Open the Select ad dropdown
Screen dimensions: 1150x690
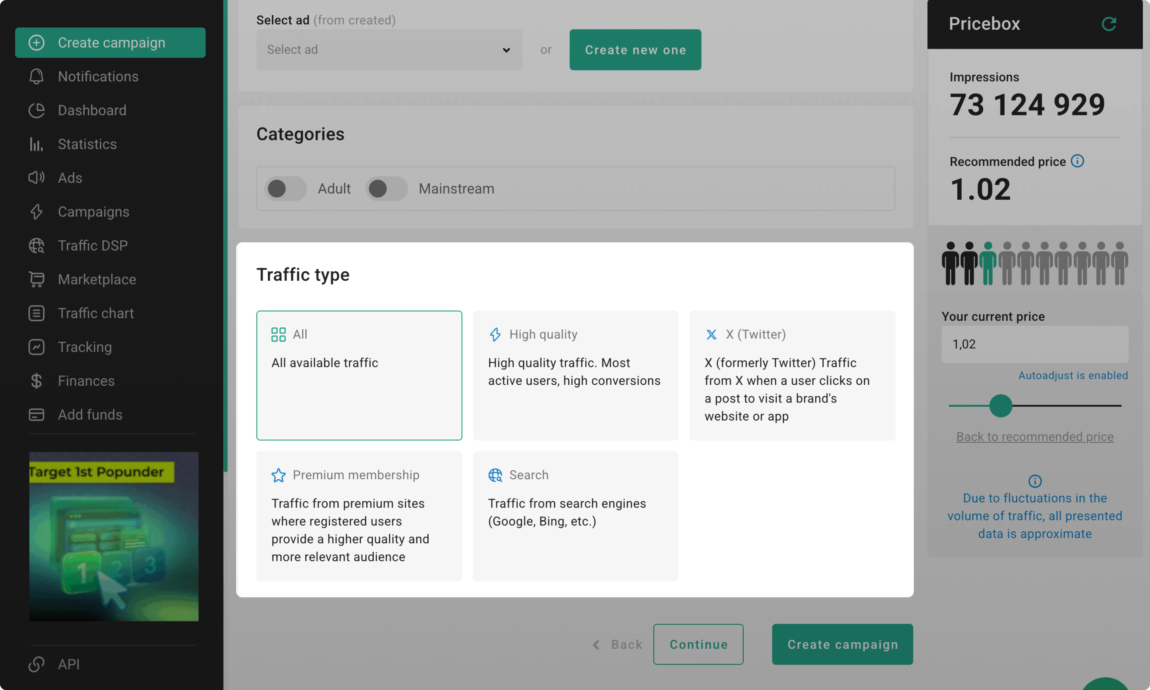[389, 49]
